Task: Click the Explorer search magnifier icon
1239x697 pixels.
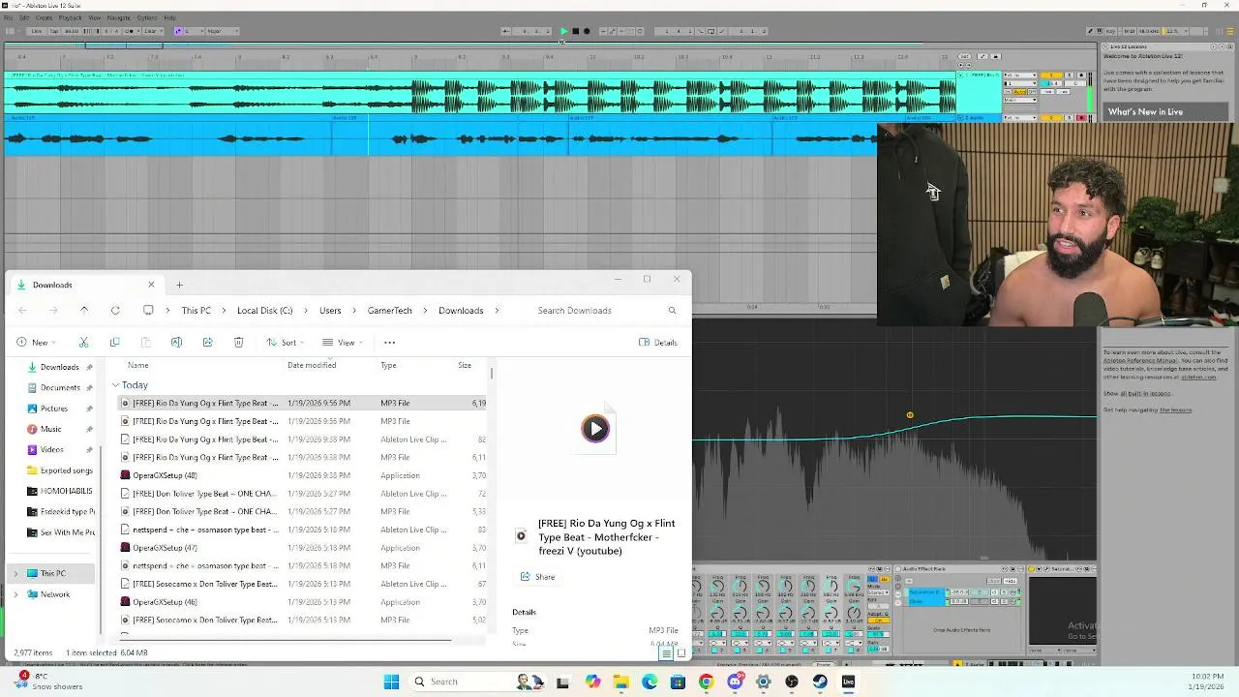Action: tap(672, 311)
